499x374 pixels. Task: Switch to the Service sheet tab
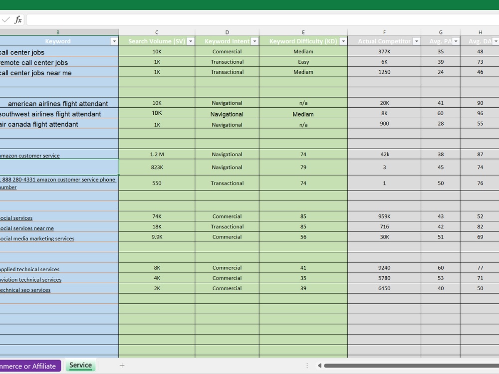tap(80, 365)
